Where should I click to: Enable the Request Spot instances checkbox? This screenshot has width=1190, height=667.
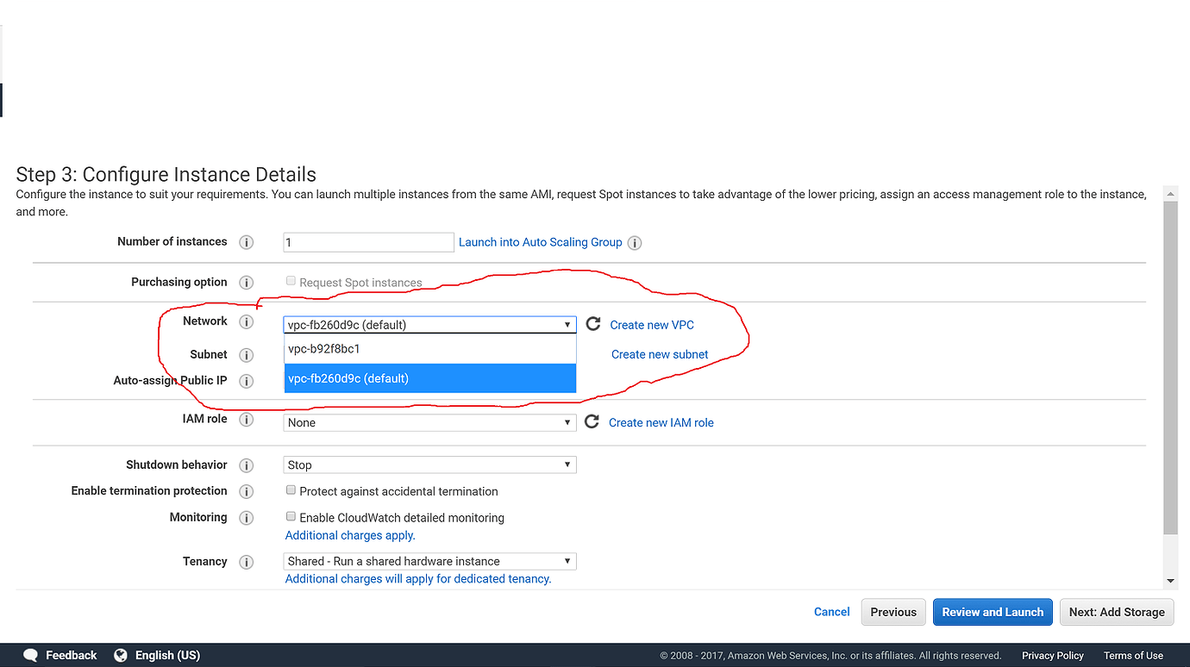pos(291,280)
